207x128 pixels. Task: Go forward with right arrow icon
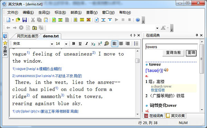[14, 28]
